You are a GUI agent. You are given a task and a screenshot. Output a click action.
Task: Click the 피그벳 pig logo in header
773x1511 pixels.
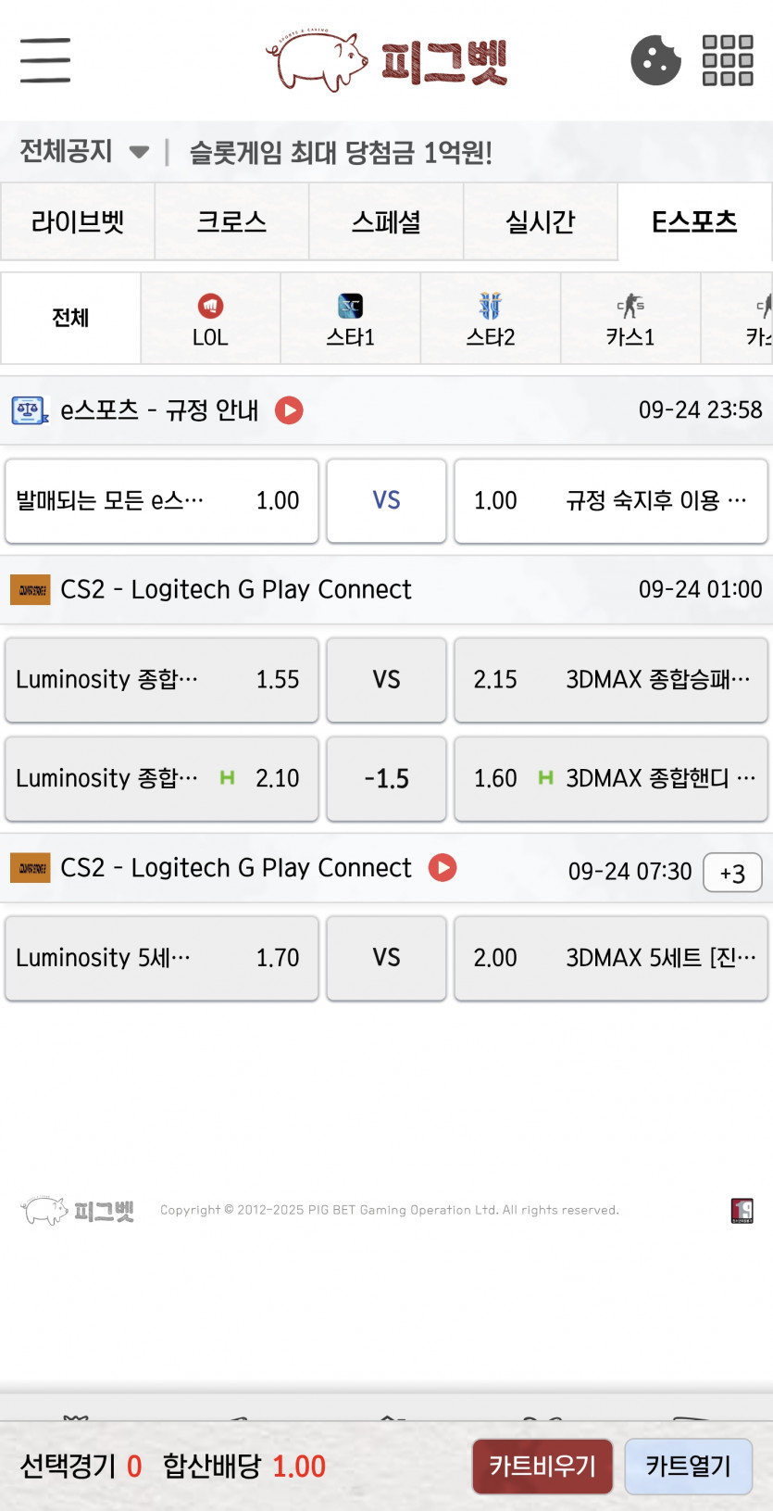click(x=386, y=60)
